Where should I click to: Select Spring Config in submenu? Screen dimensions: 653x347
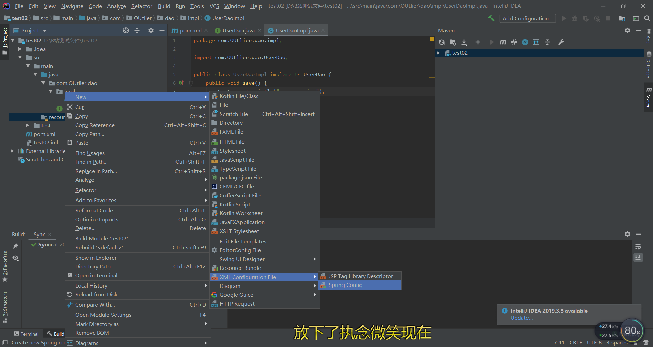360,285
